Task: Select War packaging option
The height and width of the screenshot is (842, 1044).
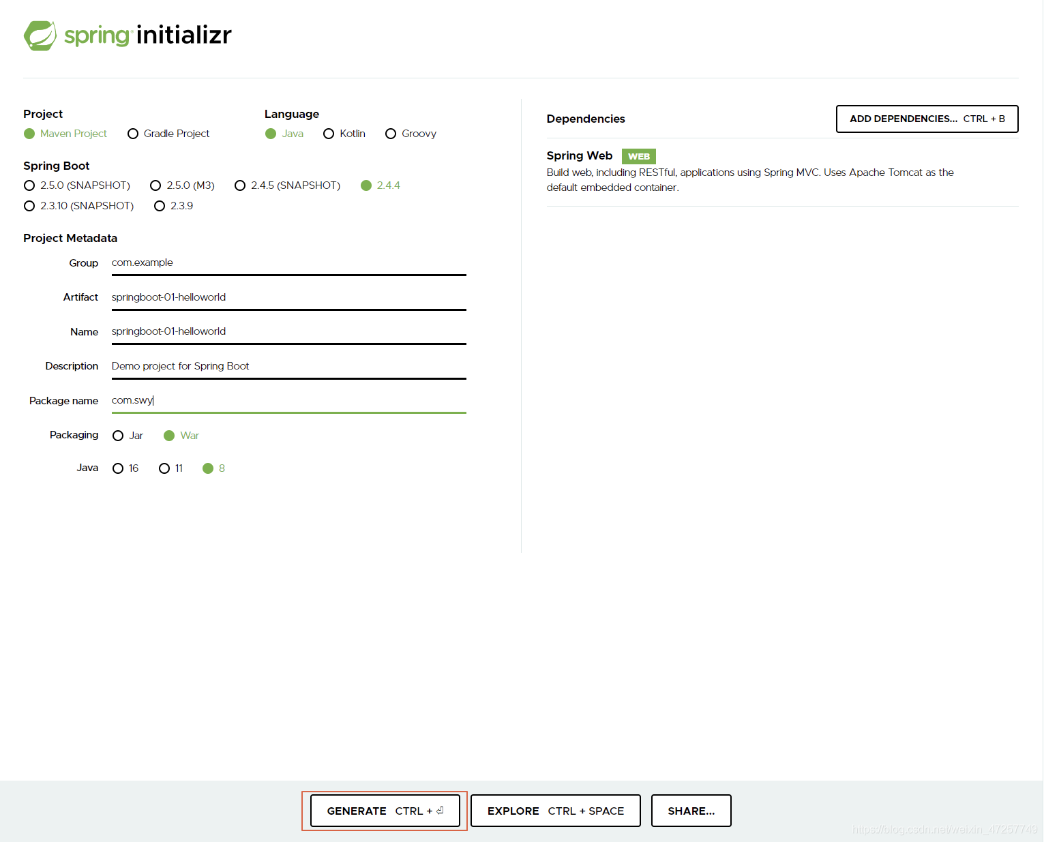Action: point(181,436)
